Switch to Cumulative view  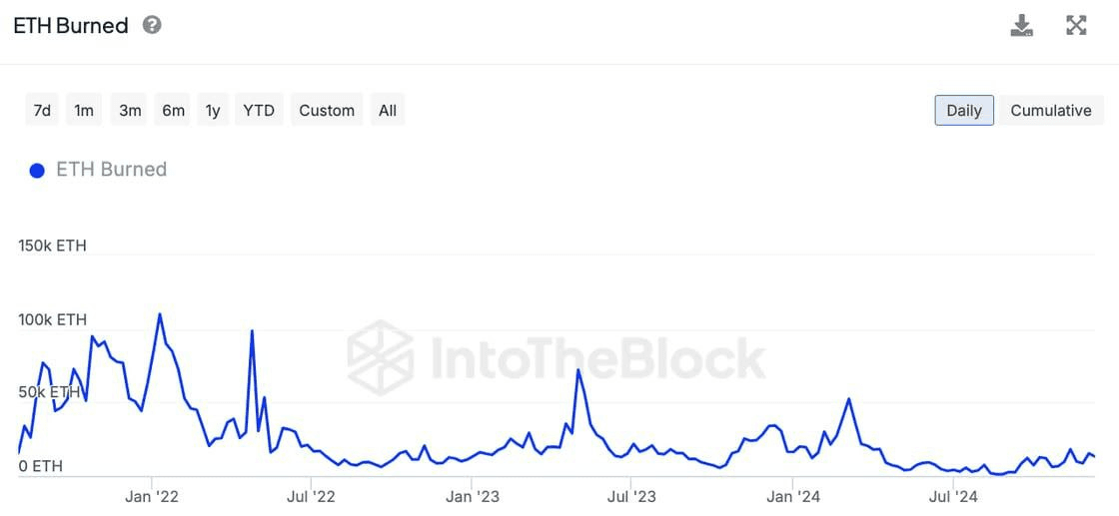tap(1050, 111)
